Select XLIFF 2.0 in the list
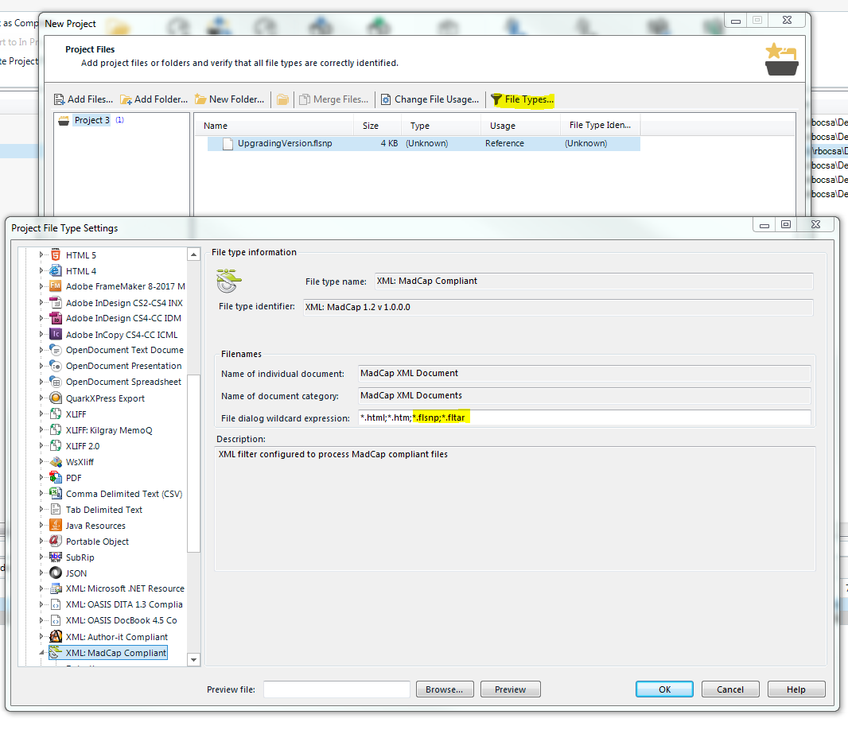848x730 pixels. click(x=83, y=445)
